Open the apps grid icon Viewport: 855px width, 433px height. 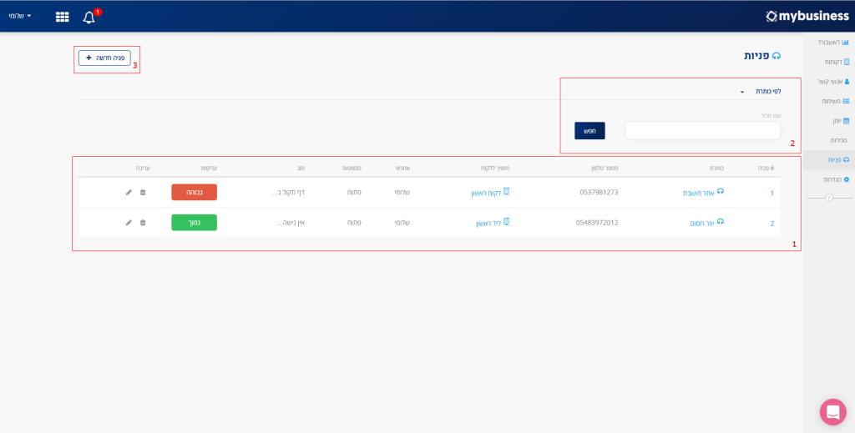(62, 17)
